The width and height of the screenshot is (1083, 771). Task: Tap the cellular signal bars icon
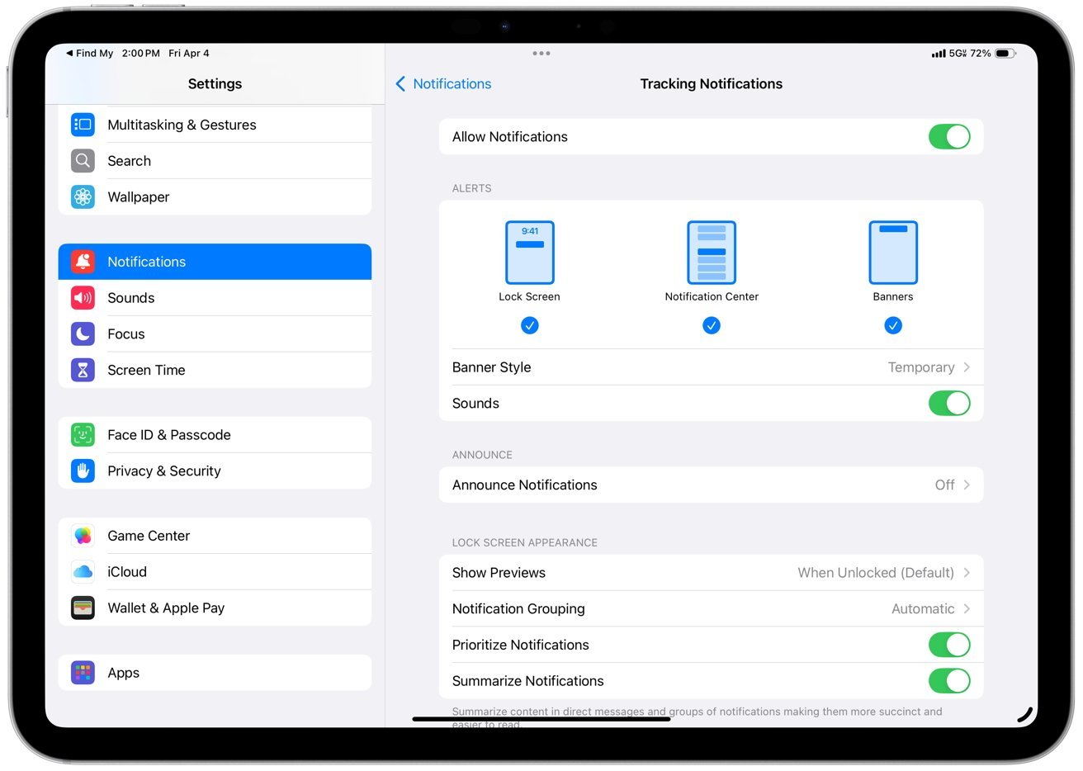pyautogui.click(x=939, y=54)
